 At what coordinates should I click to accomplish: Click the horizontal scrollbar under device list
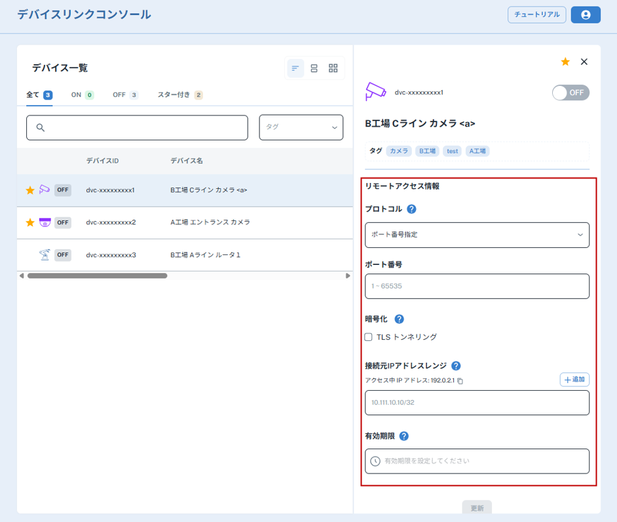coord(97,276)
